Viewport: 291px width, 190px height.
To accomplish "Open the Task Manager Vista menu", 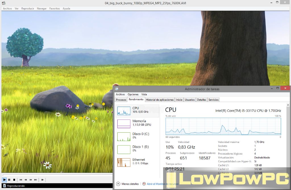I will [x=144, y=94].
